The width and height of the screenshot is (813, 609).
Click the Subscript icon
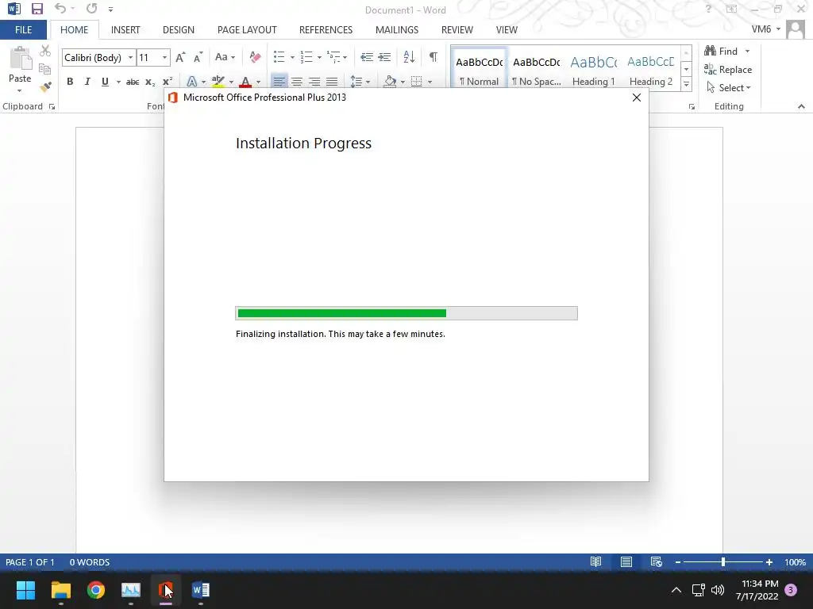point(150,82)
